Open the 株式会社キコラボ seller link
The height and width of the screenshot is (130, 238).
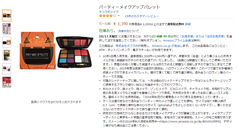[x=127, y=46]
